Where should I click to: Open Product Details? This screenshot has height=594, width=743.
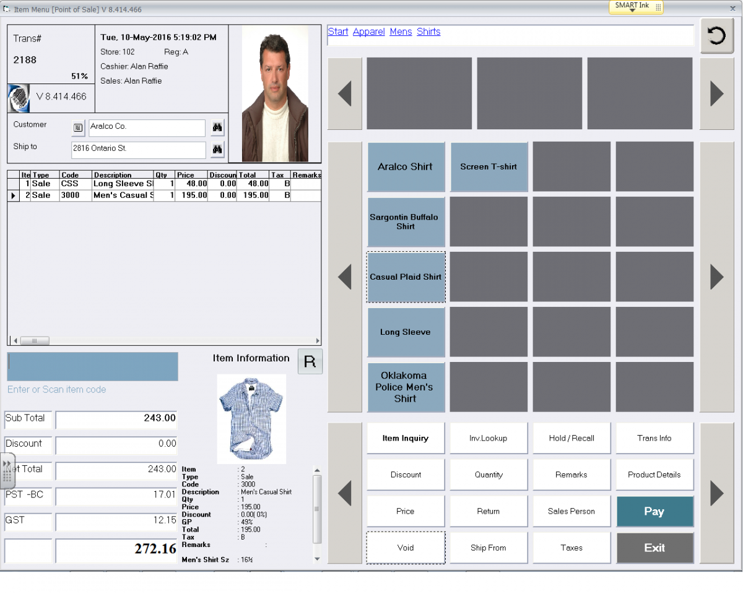pos(654,475)
